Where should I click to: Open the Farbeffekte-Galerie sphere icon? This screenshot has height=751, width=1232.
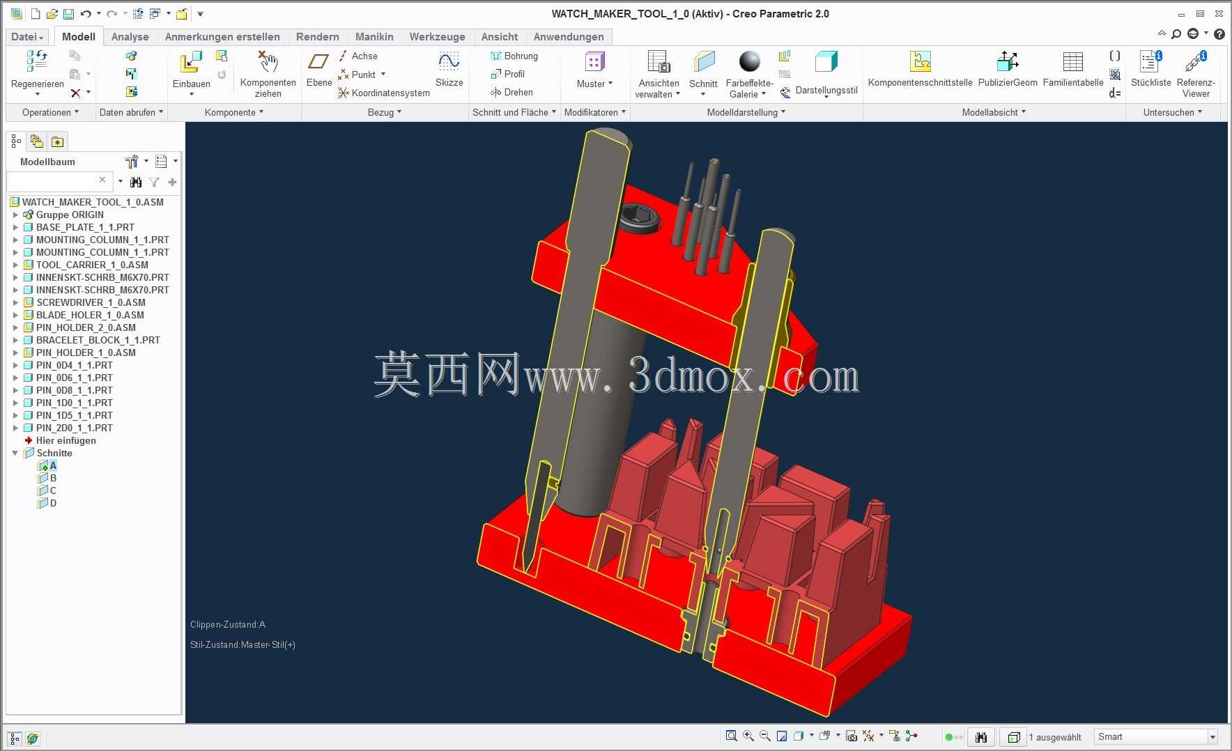(750, 61)
